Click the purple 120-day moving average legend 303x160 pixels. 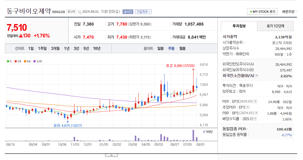(38, 61)
